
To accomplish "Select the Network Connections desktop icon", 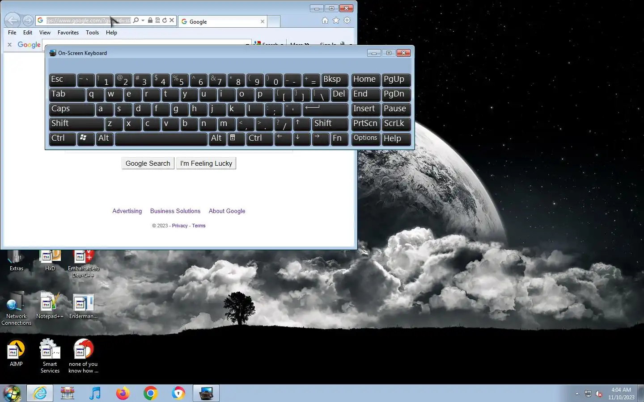I will [x=16, y=309].
